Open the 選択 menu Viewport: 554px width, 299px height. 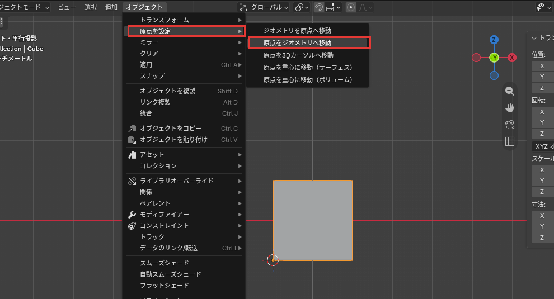pyautogui.click(x=91, y=7)
